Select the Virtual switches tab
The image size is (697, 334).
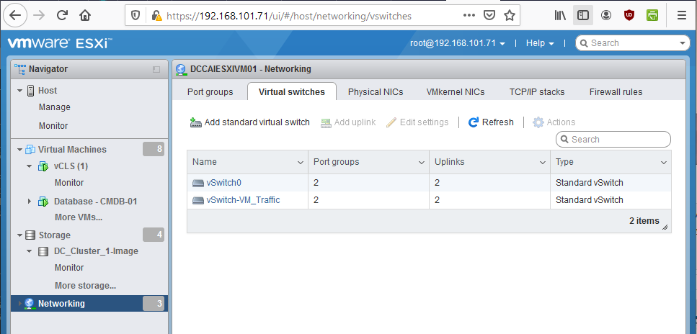click(292, 92)
